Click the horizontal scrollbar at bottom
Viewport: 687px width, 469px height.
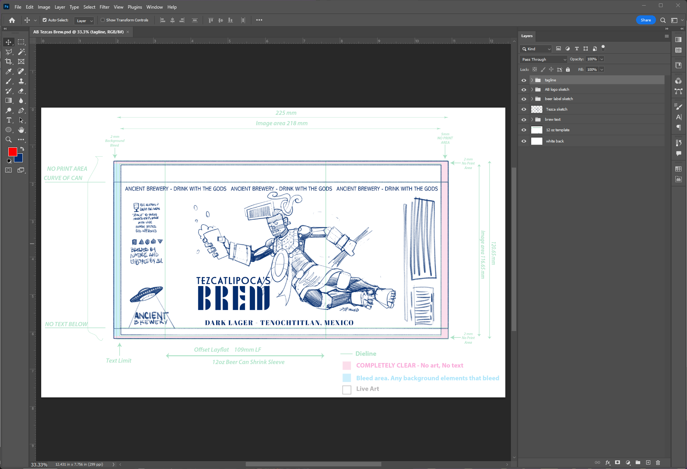pos(313,465)
